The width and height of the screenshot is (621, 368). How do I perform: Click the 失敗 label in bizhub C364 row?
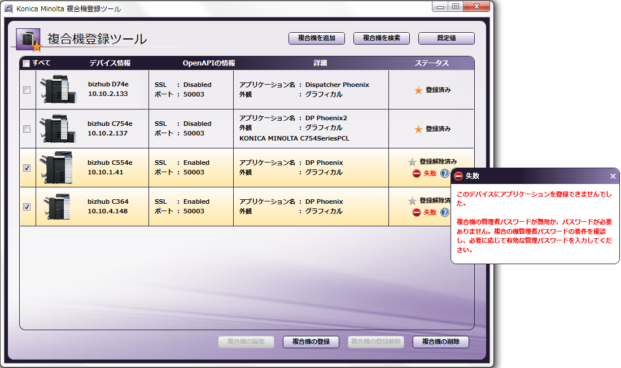pos(430,212)
